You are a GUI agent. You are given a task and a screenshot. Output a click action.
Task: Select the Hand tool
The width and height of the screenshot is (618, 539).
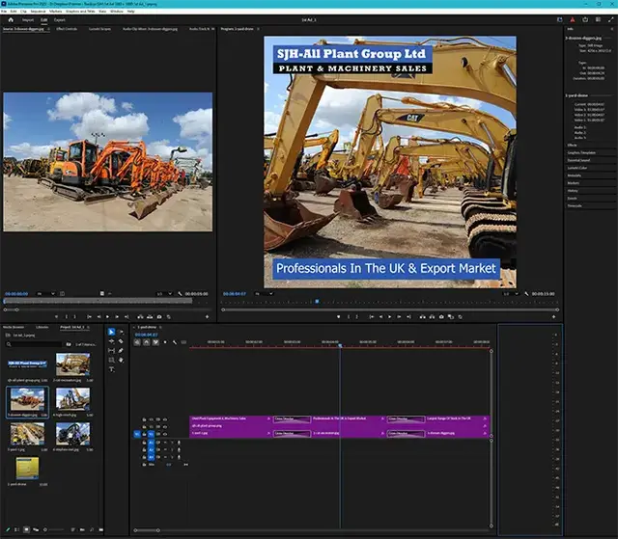pyautogui.click(x=121, y=360)
